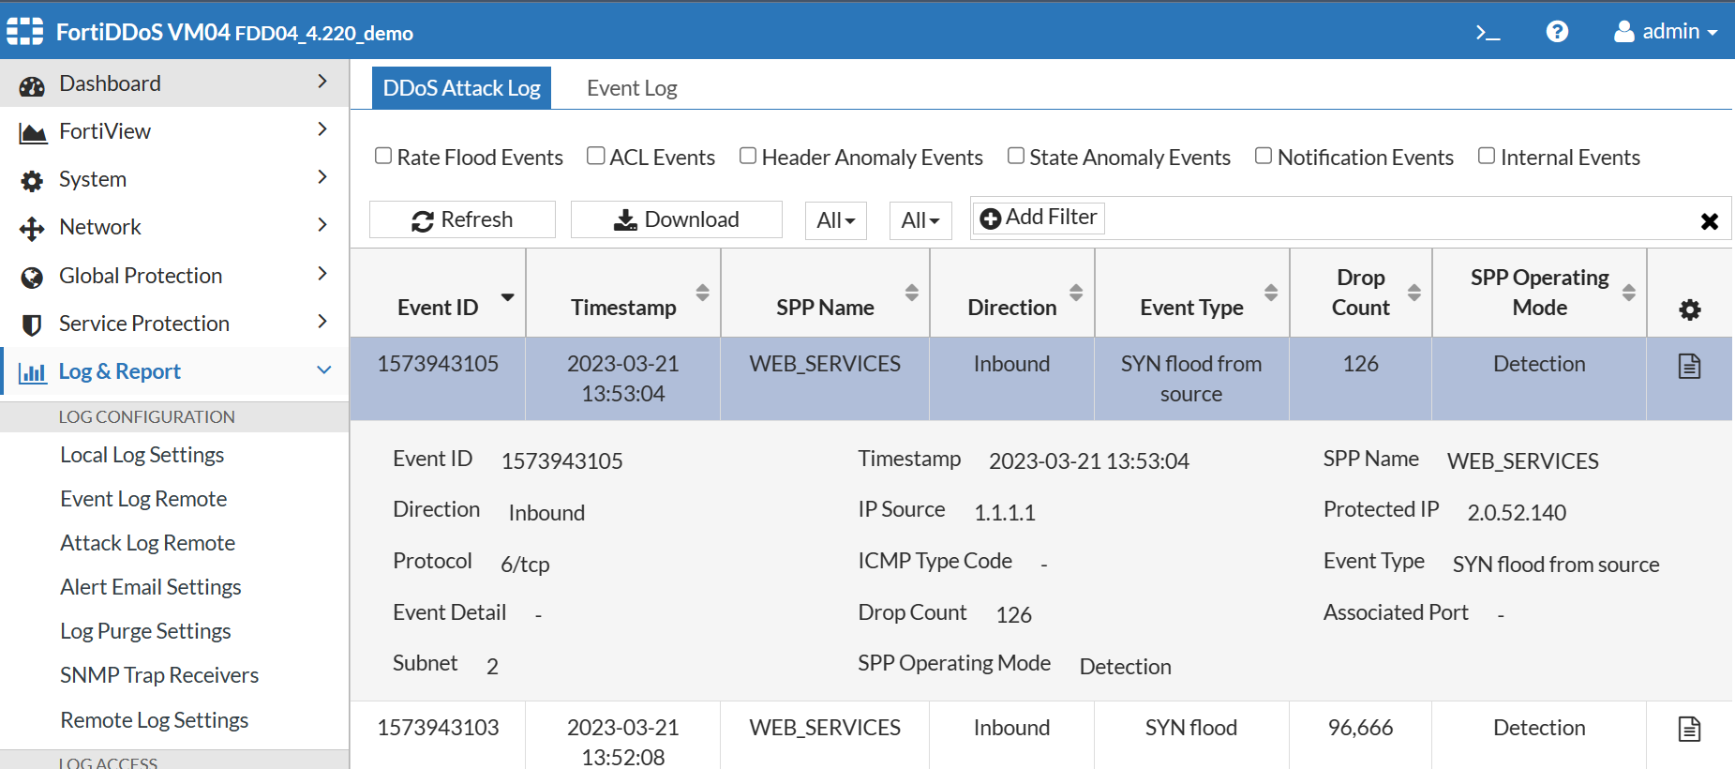Click the FortiDDoS grid logo icon
Screen dimensions: 1735x769
(x=25, y=32)
